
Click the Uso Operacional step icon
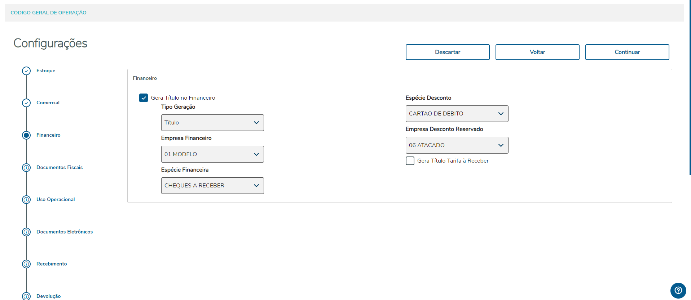point(26,200)
